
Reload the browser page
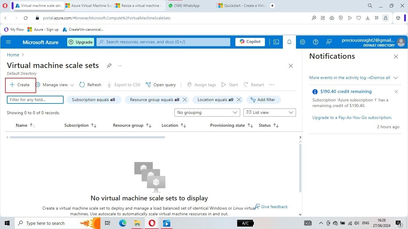click(x=26, y=18)
